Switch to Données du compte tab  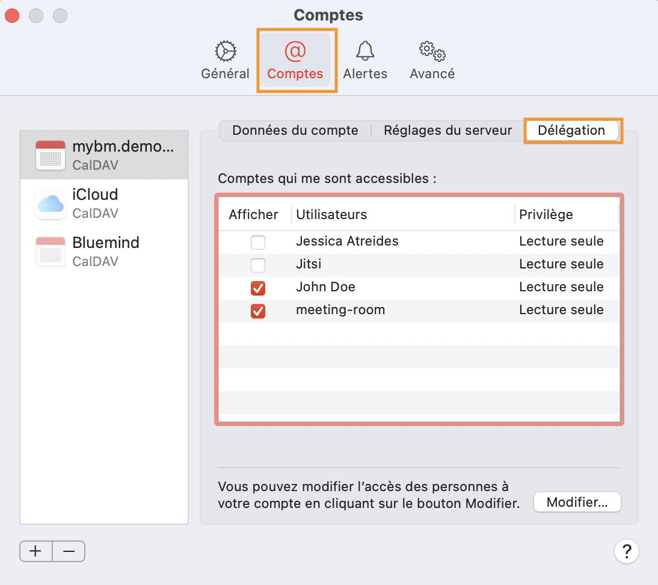pyautogui.click(x=295, y=131)
